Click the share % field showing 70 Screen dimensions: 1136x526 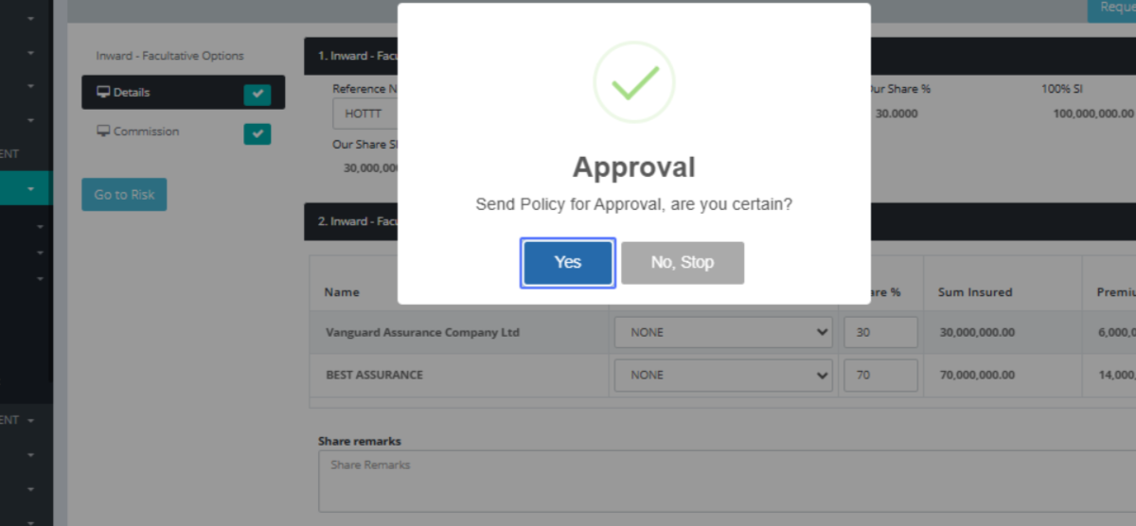[880, 376]
